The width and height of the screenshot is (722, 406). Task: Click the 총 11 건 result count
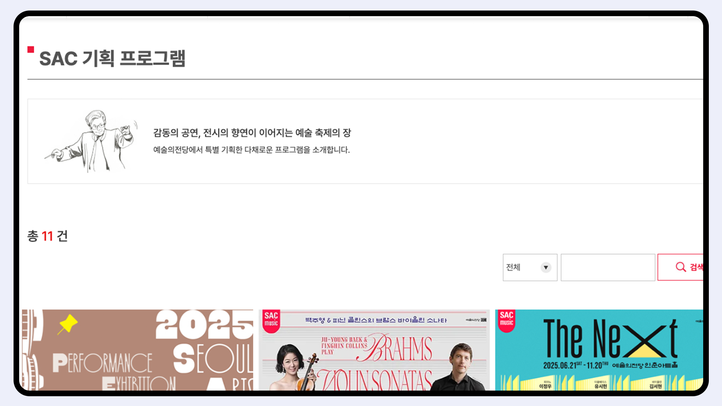pos(47,236)
